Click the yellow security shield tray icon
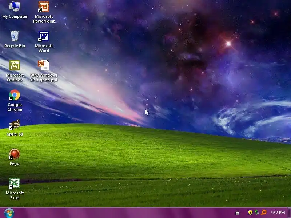This screenshot has width=291, height=218. point(250,213)
